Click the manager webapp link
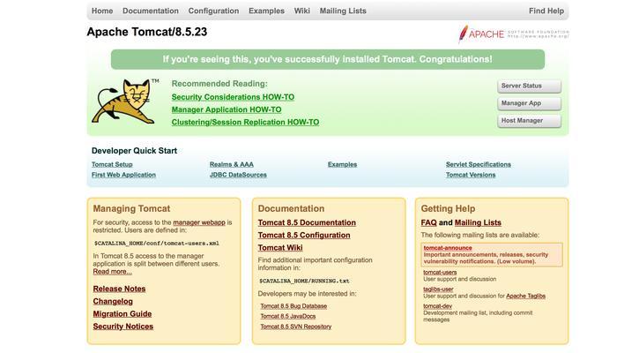This screenshot has width=624, height=353. [x=199, y=222]
